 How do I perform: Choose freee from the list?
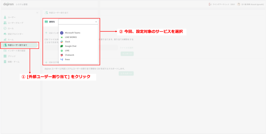click(x=78, y=59)
